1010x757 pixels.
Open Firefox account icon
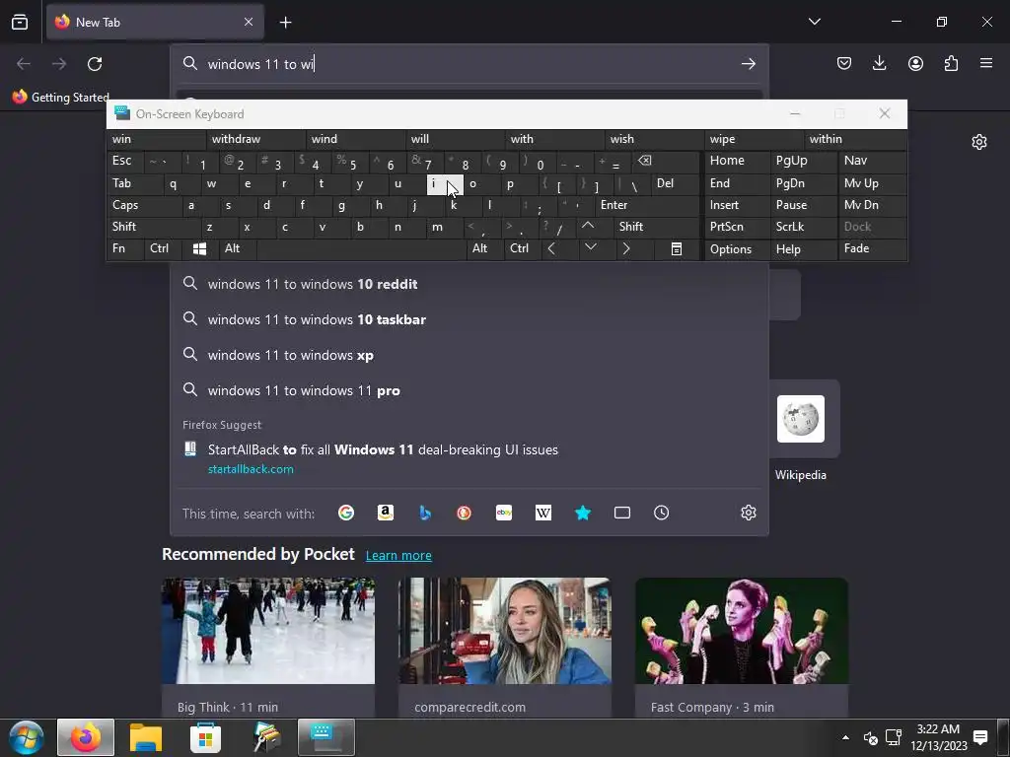(x=915, y=63)
